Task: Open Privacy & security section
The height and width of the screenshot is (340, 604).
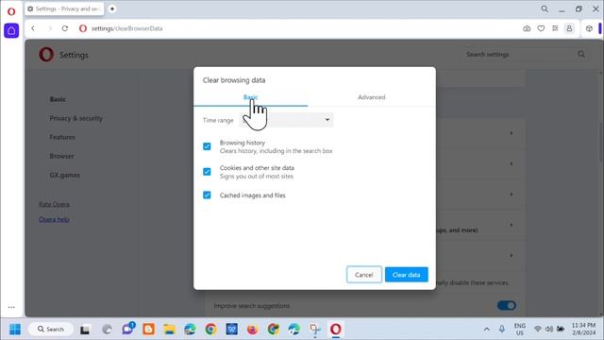Action: pyautogui.click(x=75, y=118)
